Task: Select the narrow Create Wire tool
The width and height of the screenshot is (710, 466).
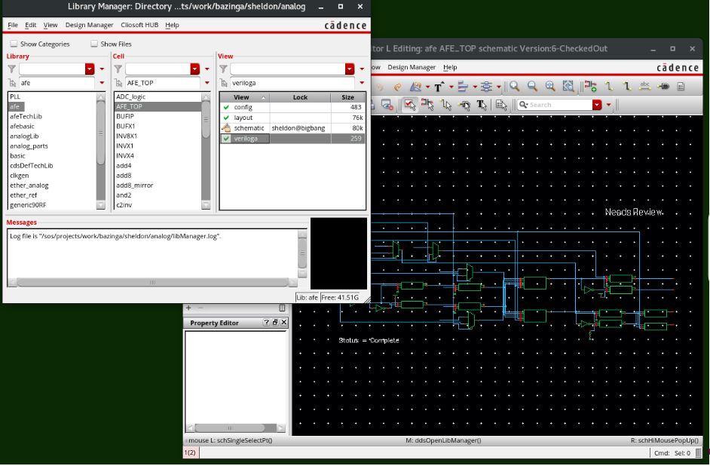Action: (610, 87)
